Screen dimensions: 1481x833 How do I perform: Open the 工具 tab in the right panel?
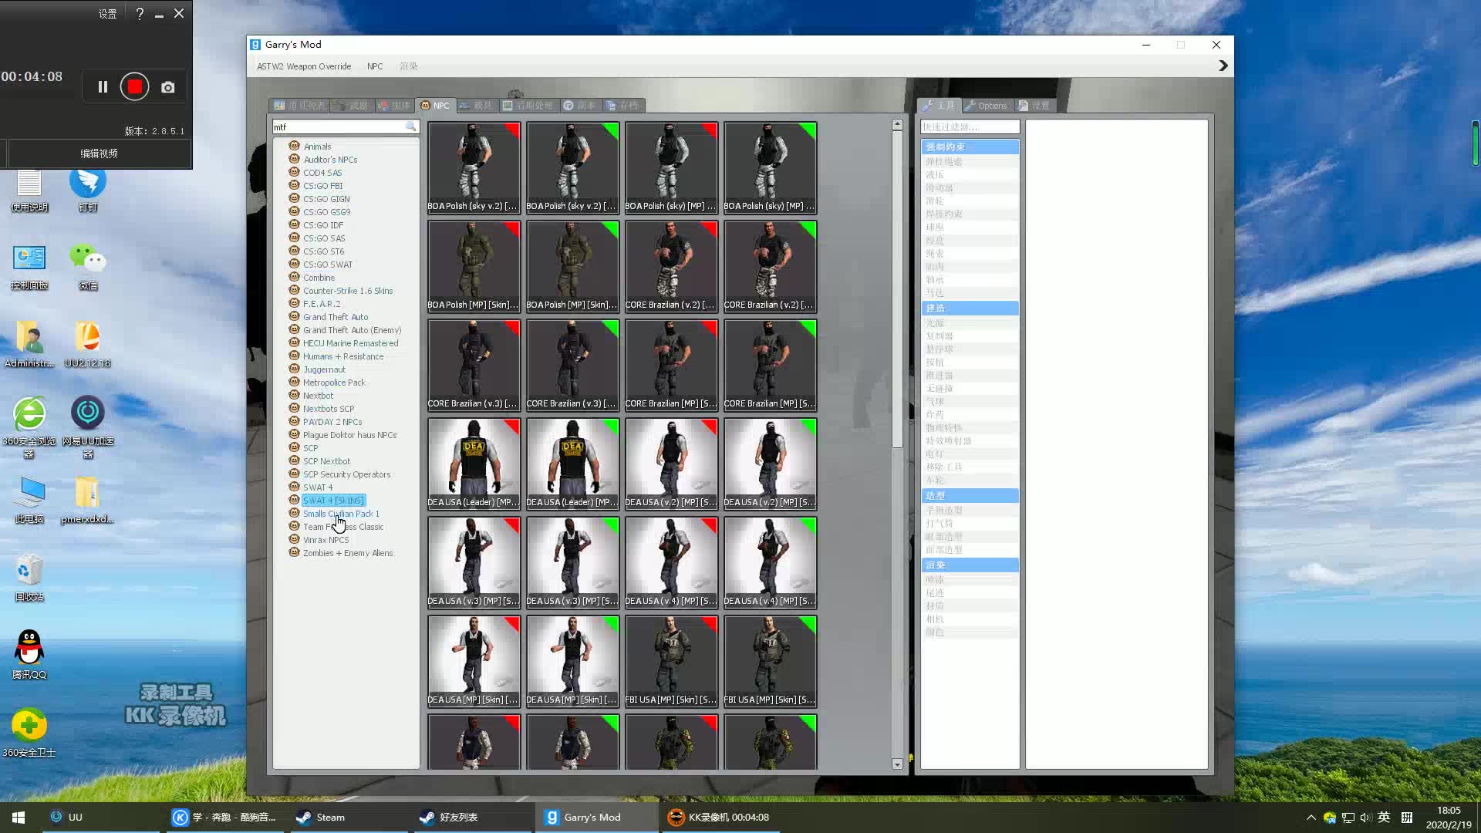coord(939,106)
